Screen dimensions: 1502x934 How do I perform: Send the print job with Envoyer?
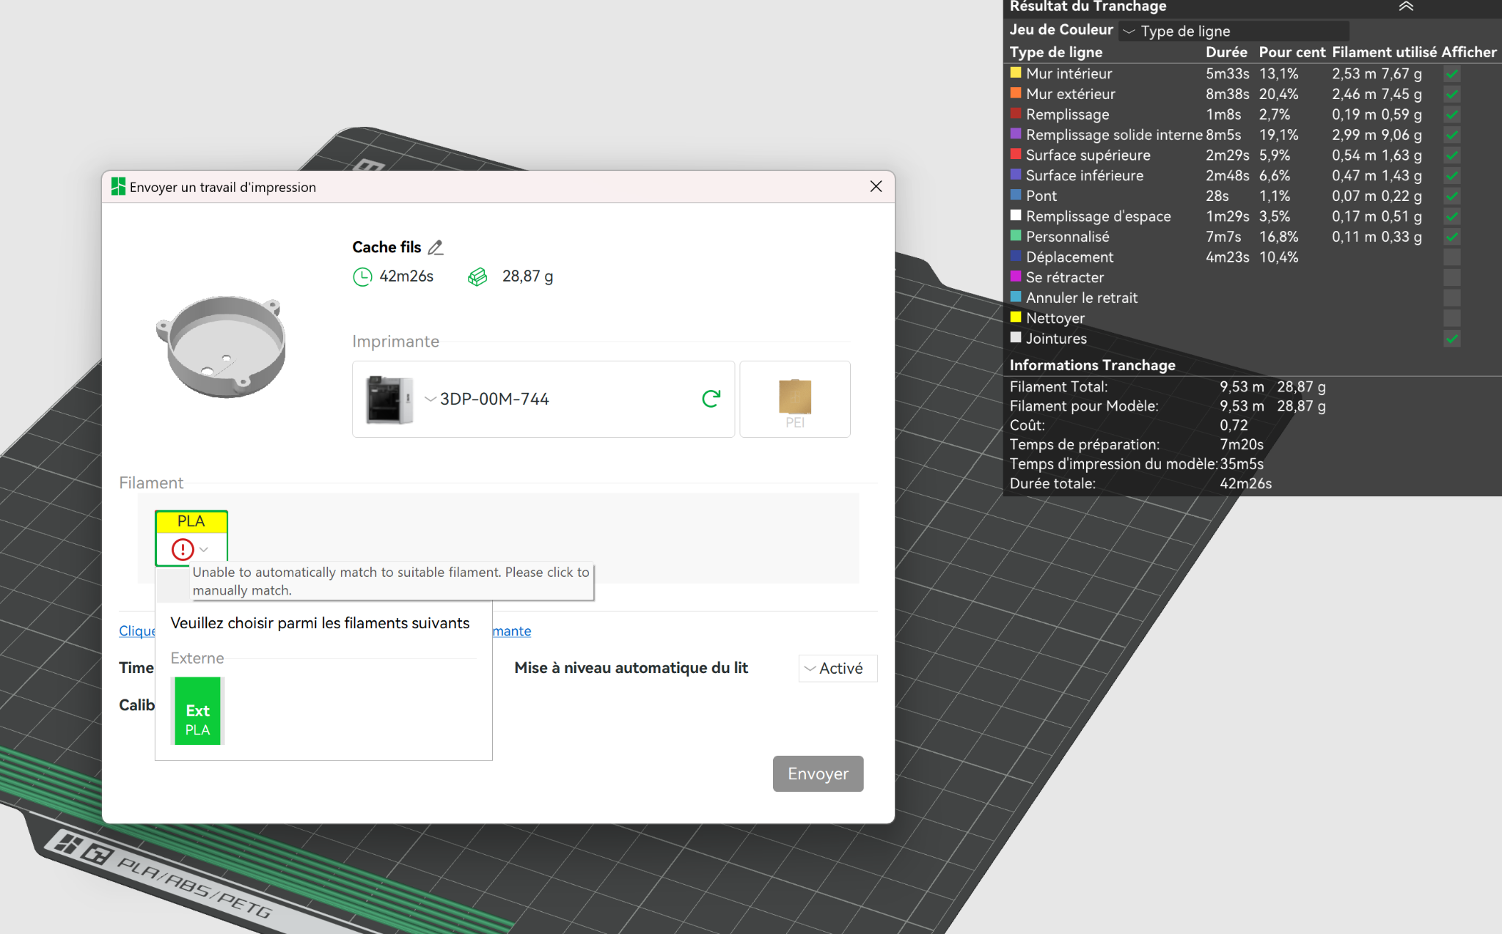click(x=818, y=773)
